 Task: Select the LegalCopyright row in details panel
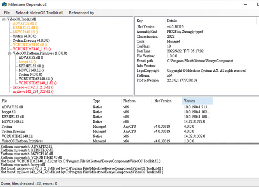pos(149,71)
